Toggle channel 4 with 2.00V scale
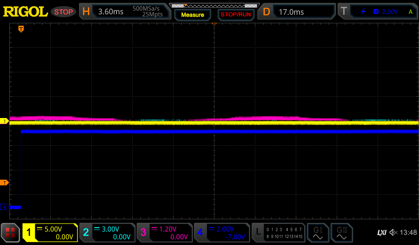 [221, 233]
